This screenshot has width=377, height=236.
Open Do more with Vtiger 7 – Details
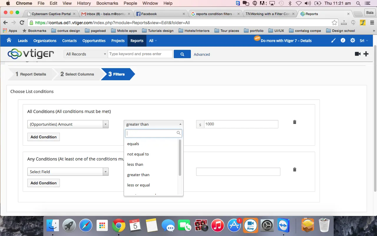[286, 41]
